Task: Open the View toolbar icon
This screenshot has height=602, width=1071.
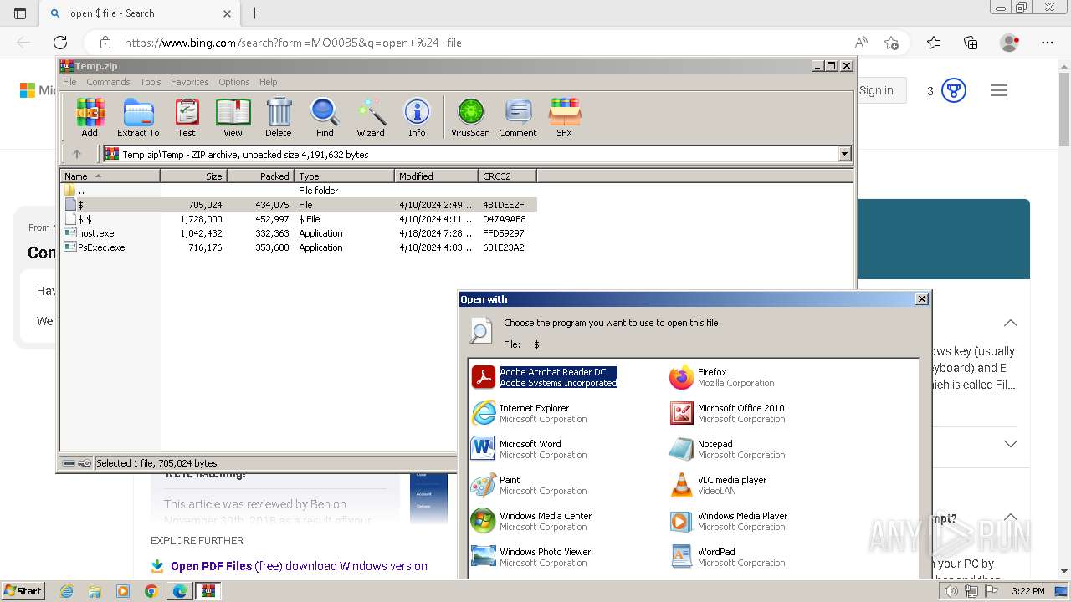Action: pos(233,117)
